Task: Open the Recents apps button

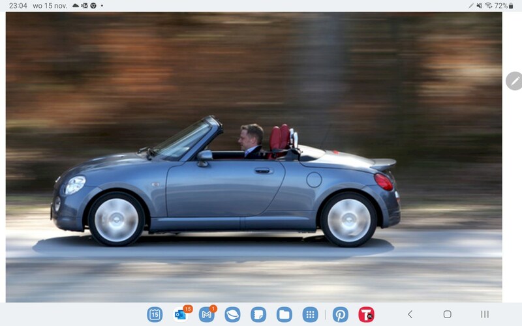Action: click(x=485, y=314)
